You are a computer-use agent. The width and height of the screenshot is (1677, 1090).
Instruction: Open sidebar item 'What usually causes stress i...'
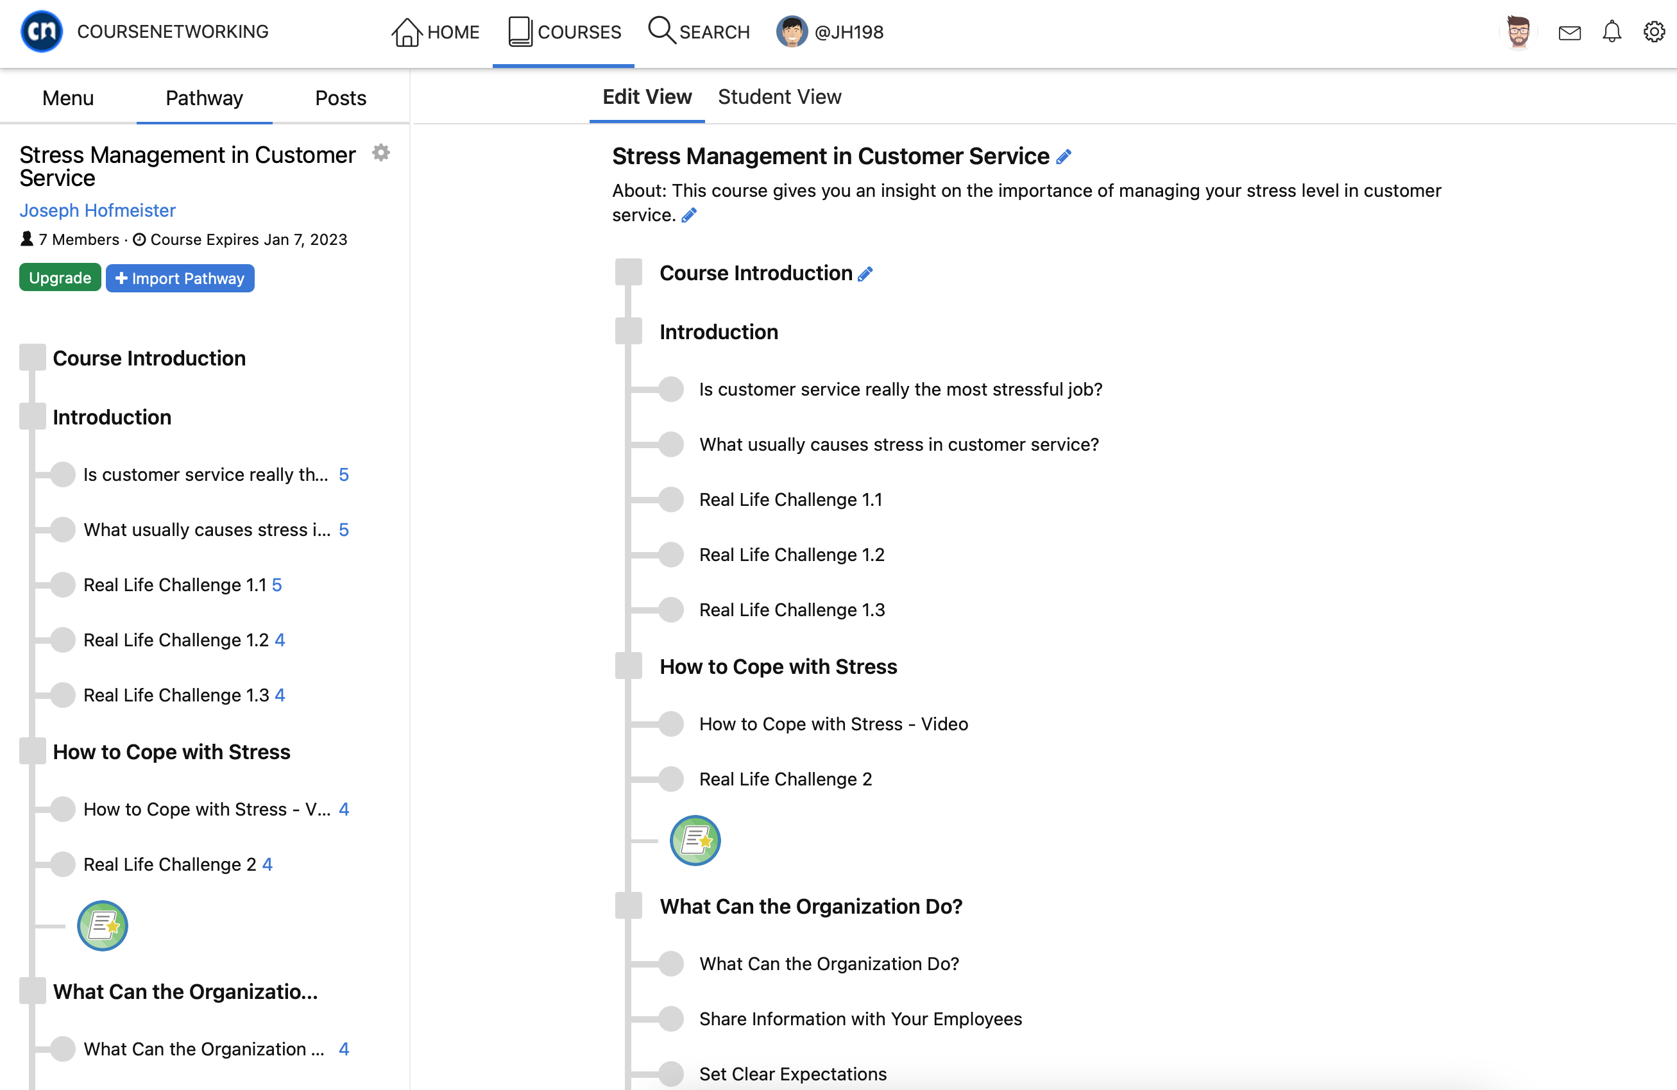coord(207,530)
